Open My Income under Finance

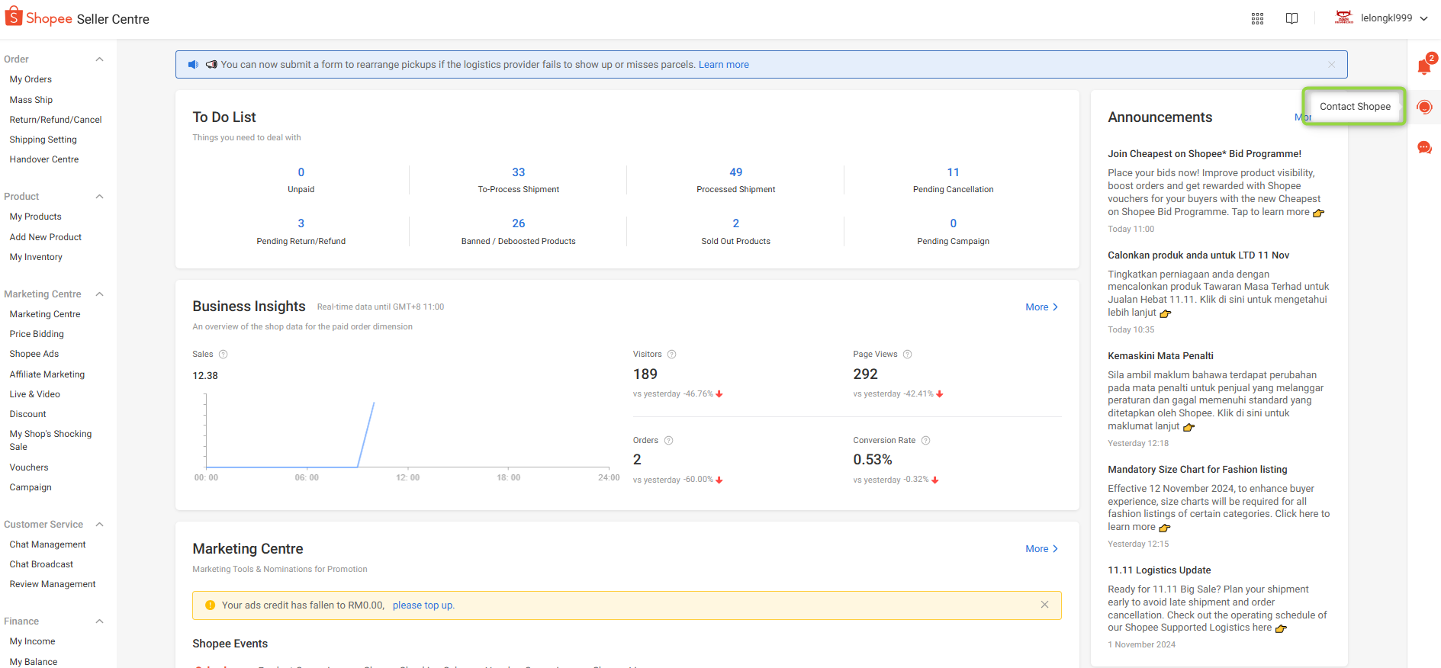point(32,641)
